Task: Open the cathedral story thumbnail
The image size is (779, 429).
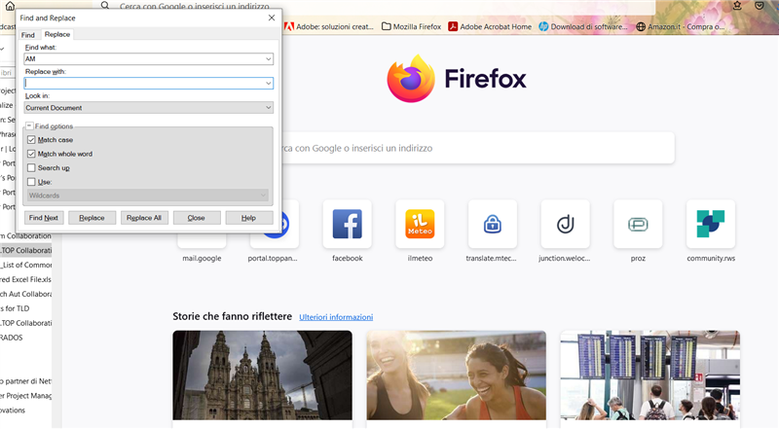Action: (262, 375)
